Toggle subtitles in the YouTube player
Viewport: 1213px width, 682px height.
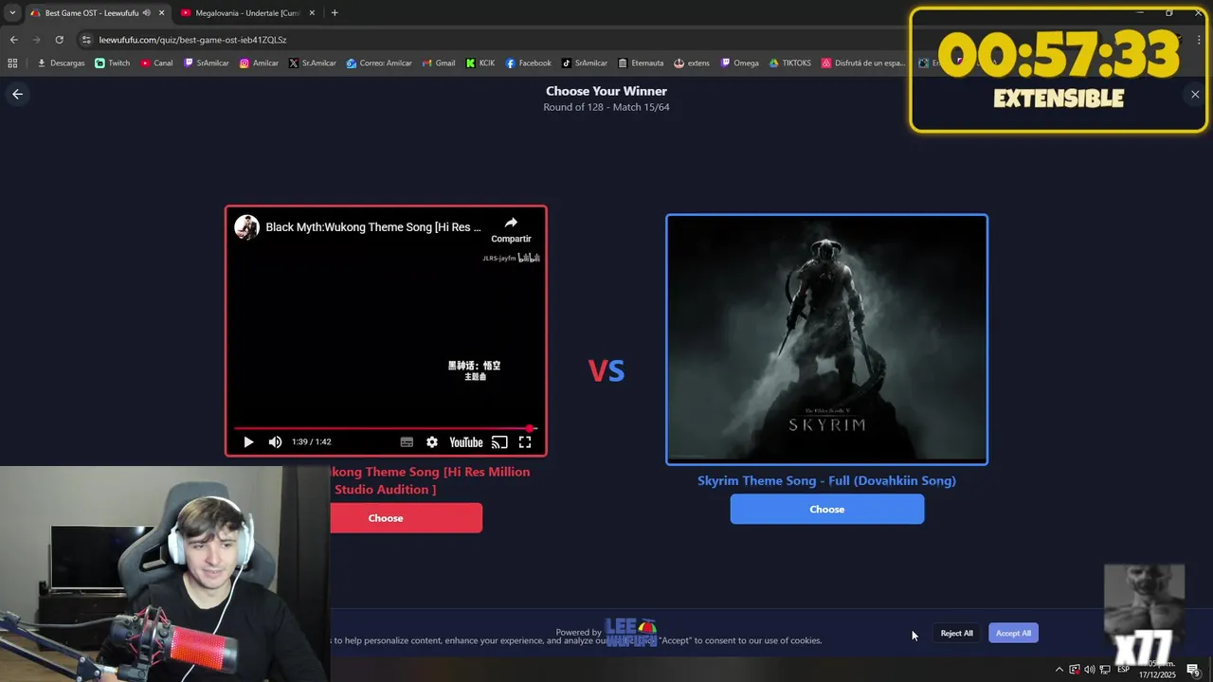pos(407,442)
